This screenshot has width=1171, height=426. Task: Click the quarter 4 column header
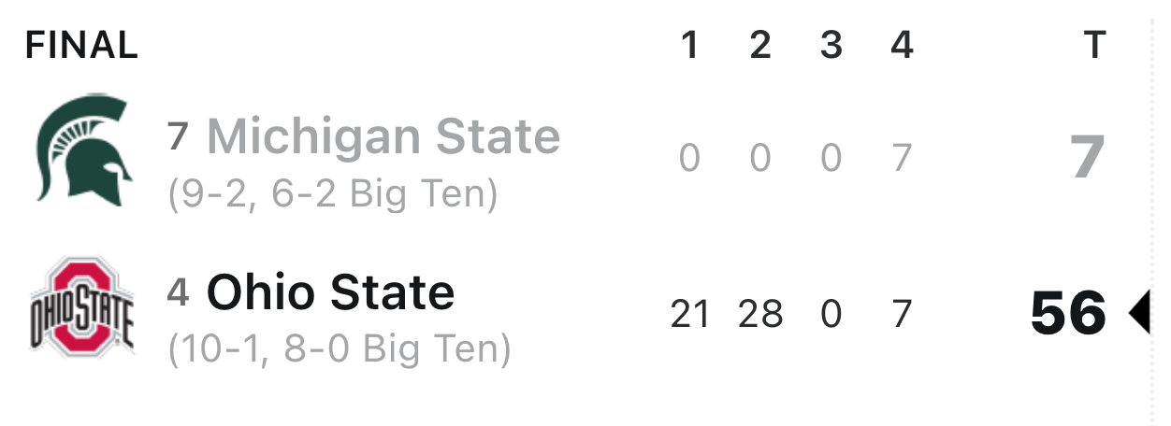tap(902, 44)
